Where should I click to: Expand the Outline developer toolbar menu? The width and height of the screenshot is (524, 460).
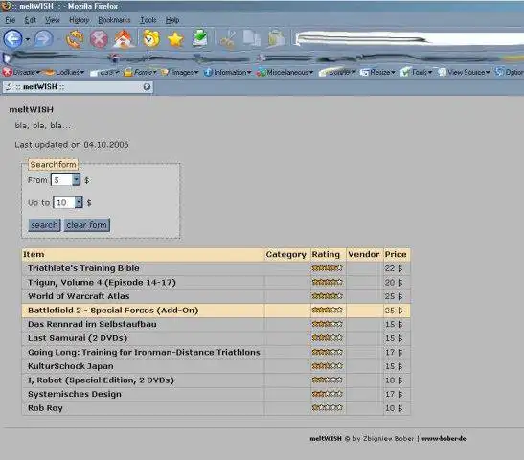[337, 72]
